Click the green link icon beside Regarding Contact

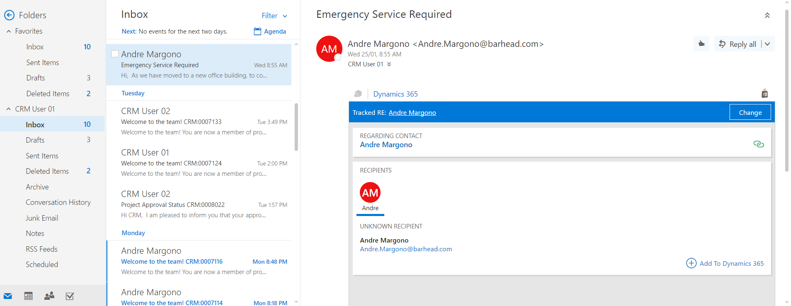[x=758, y=144]
